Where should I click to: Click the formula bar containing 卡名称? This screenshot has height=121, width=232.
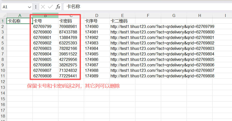(x=147, y=7)
